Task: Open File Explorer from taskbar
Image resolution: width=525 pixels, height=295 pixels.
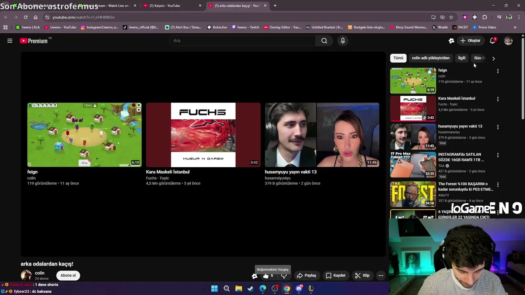Action: pos(239,288)
